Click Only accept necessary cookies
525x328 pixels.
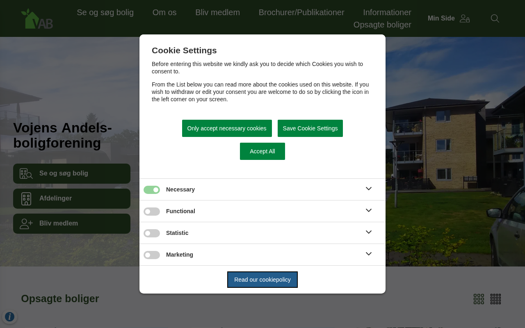227,128
